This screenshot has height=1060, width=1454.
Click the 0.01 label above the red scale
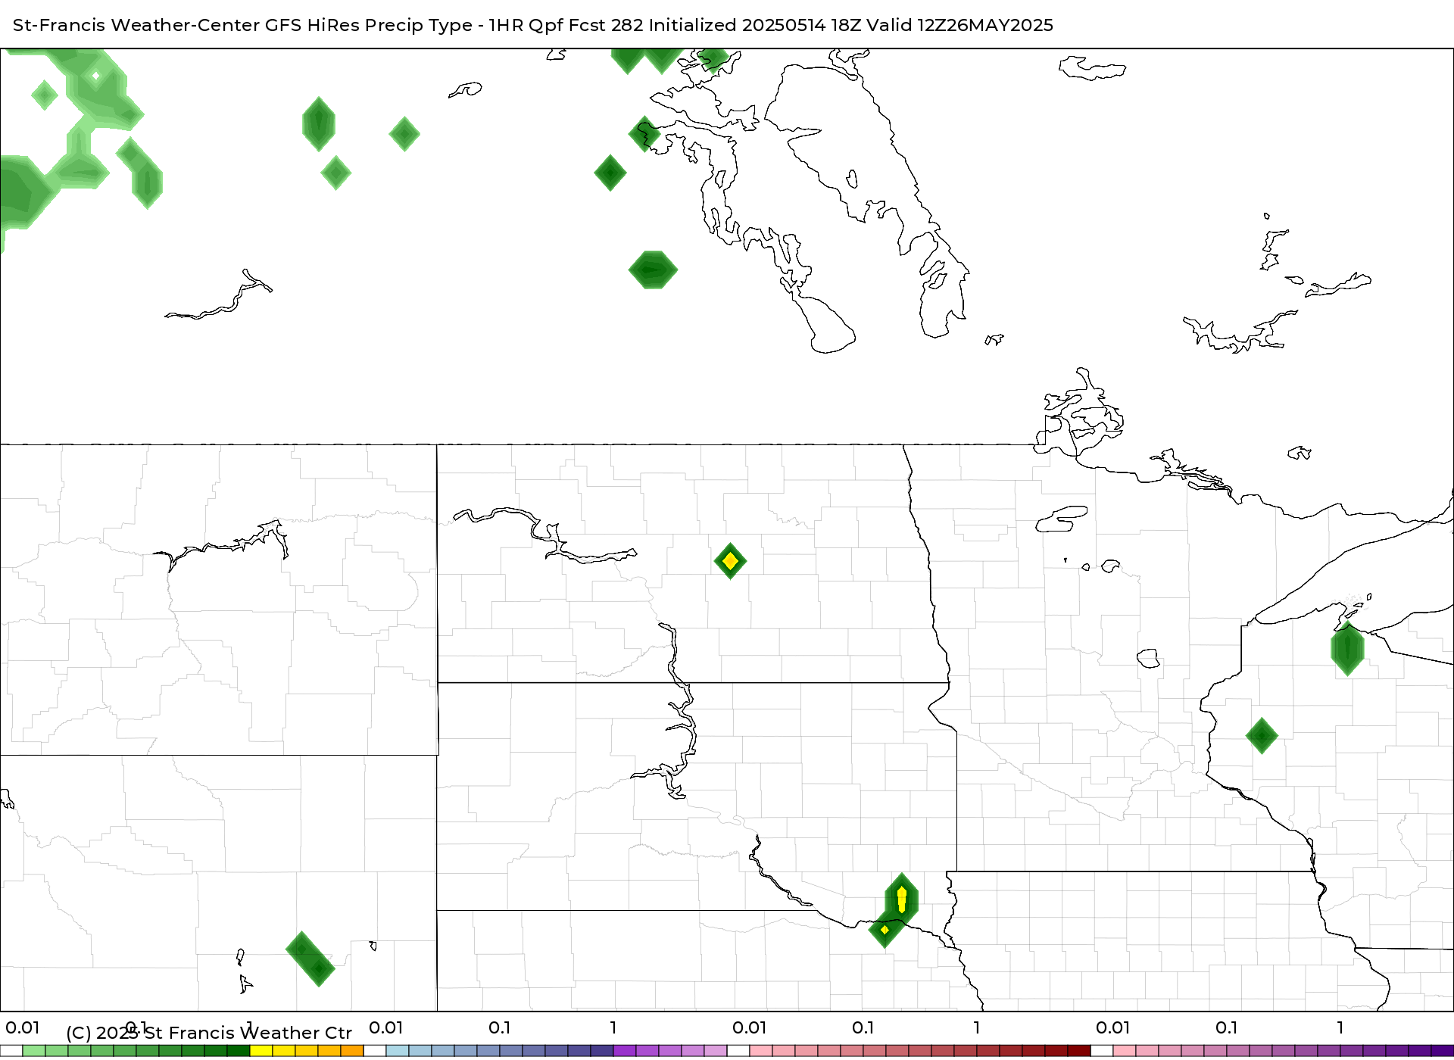coord(750,1027)
